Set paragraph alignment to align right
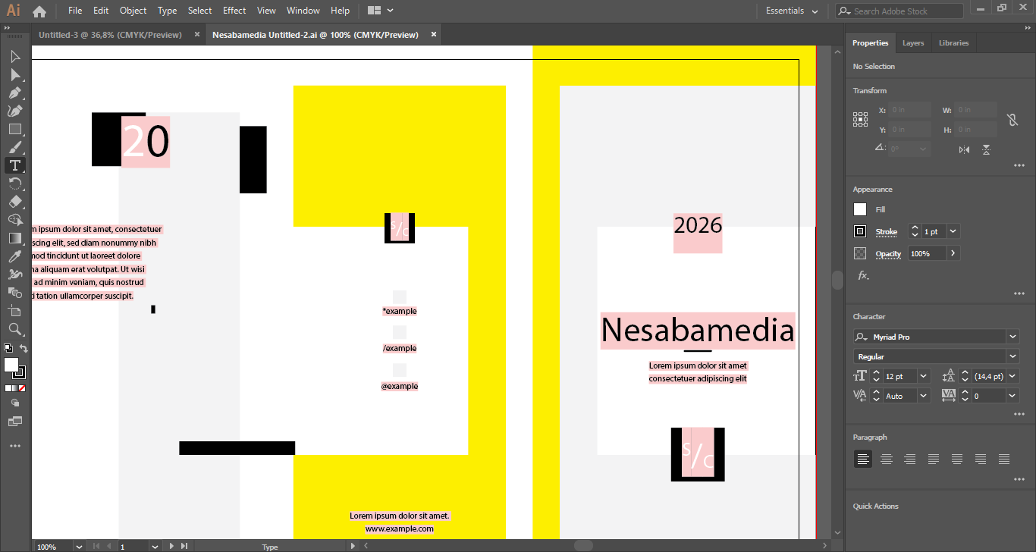The image size is (1036, 552). tap(909, 459)
